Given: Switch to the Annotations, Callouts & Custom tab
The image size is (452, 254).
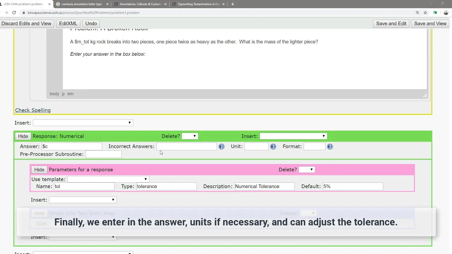Looking at the screenshot, I should [x=140, y=4].
